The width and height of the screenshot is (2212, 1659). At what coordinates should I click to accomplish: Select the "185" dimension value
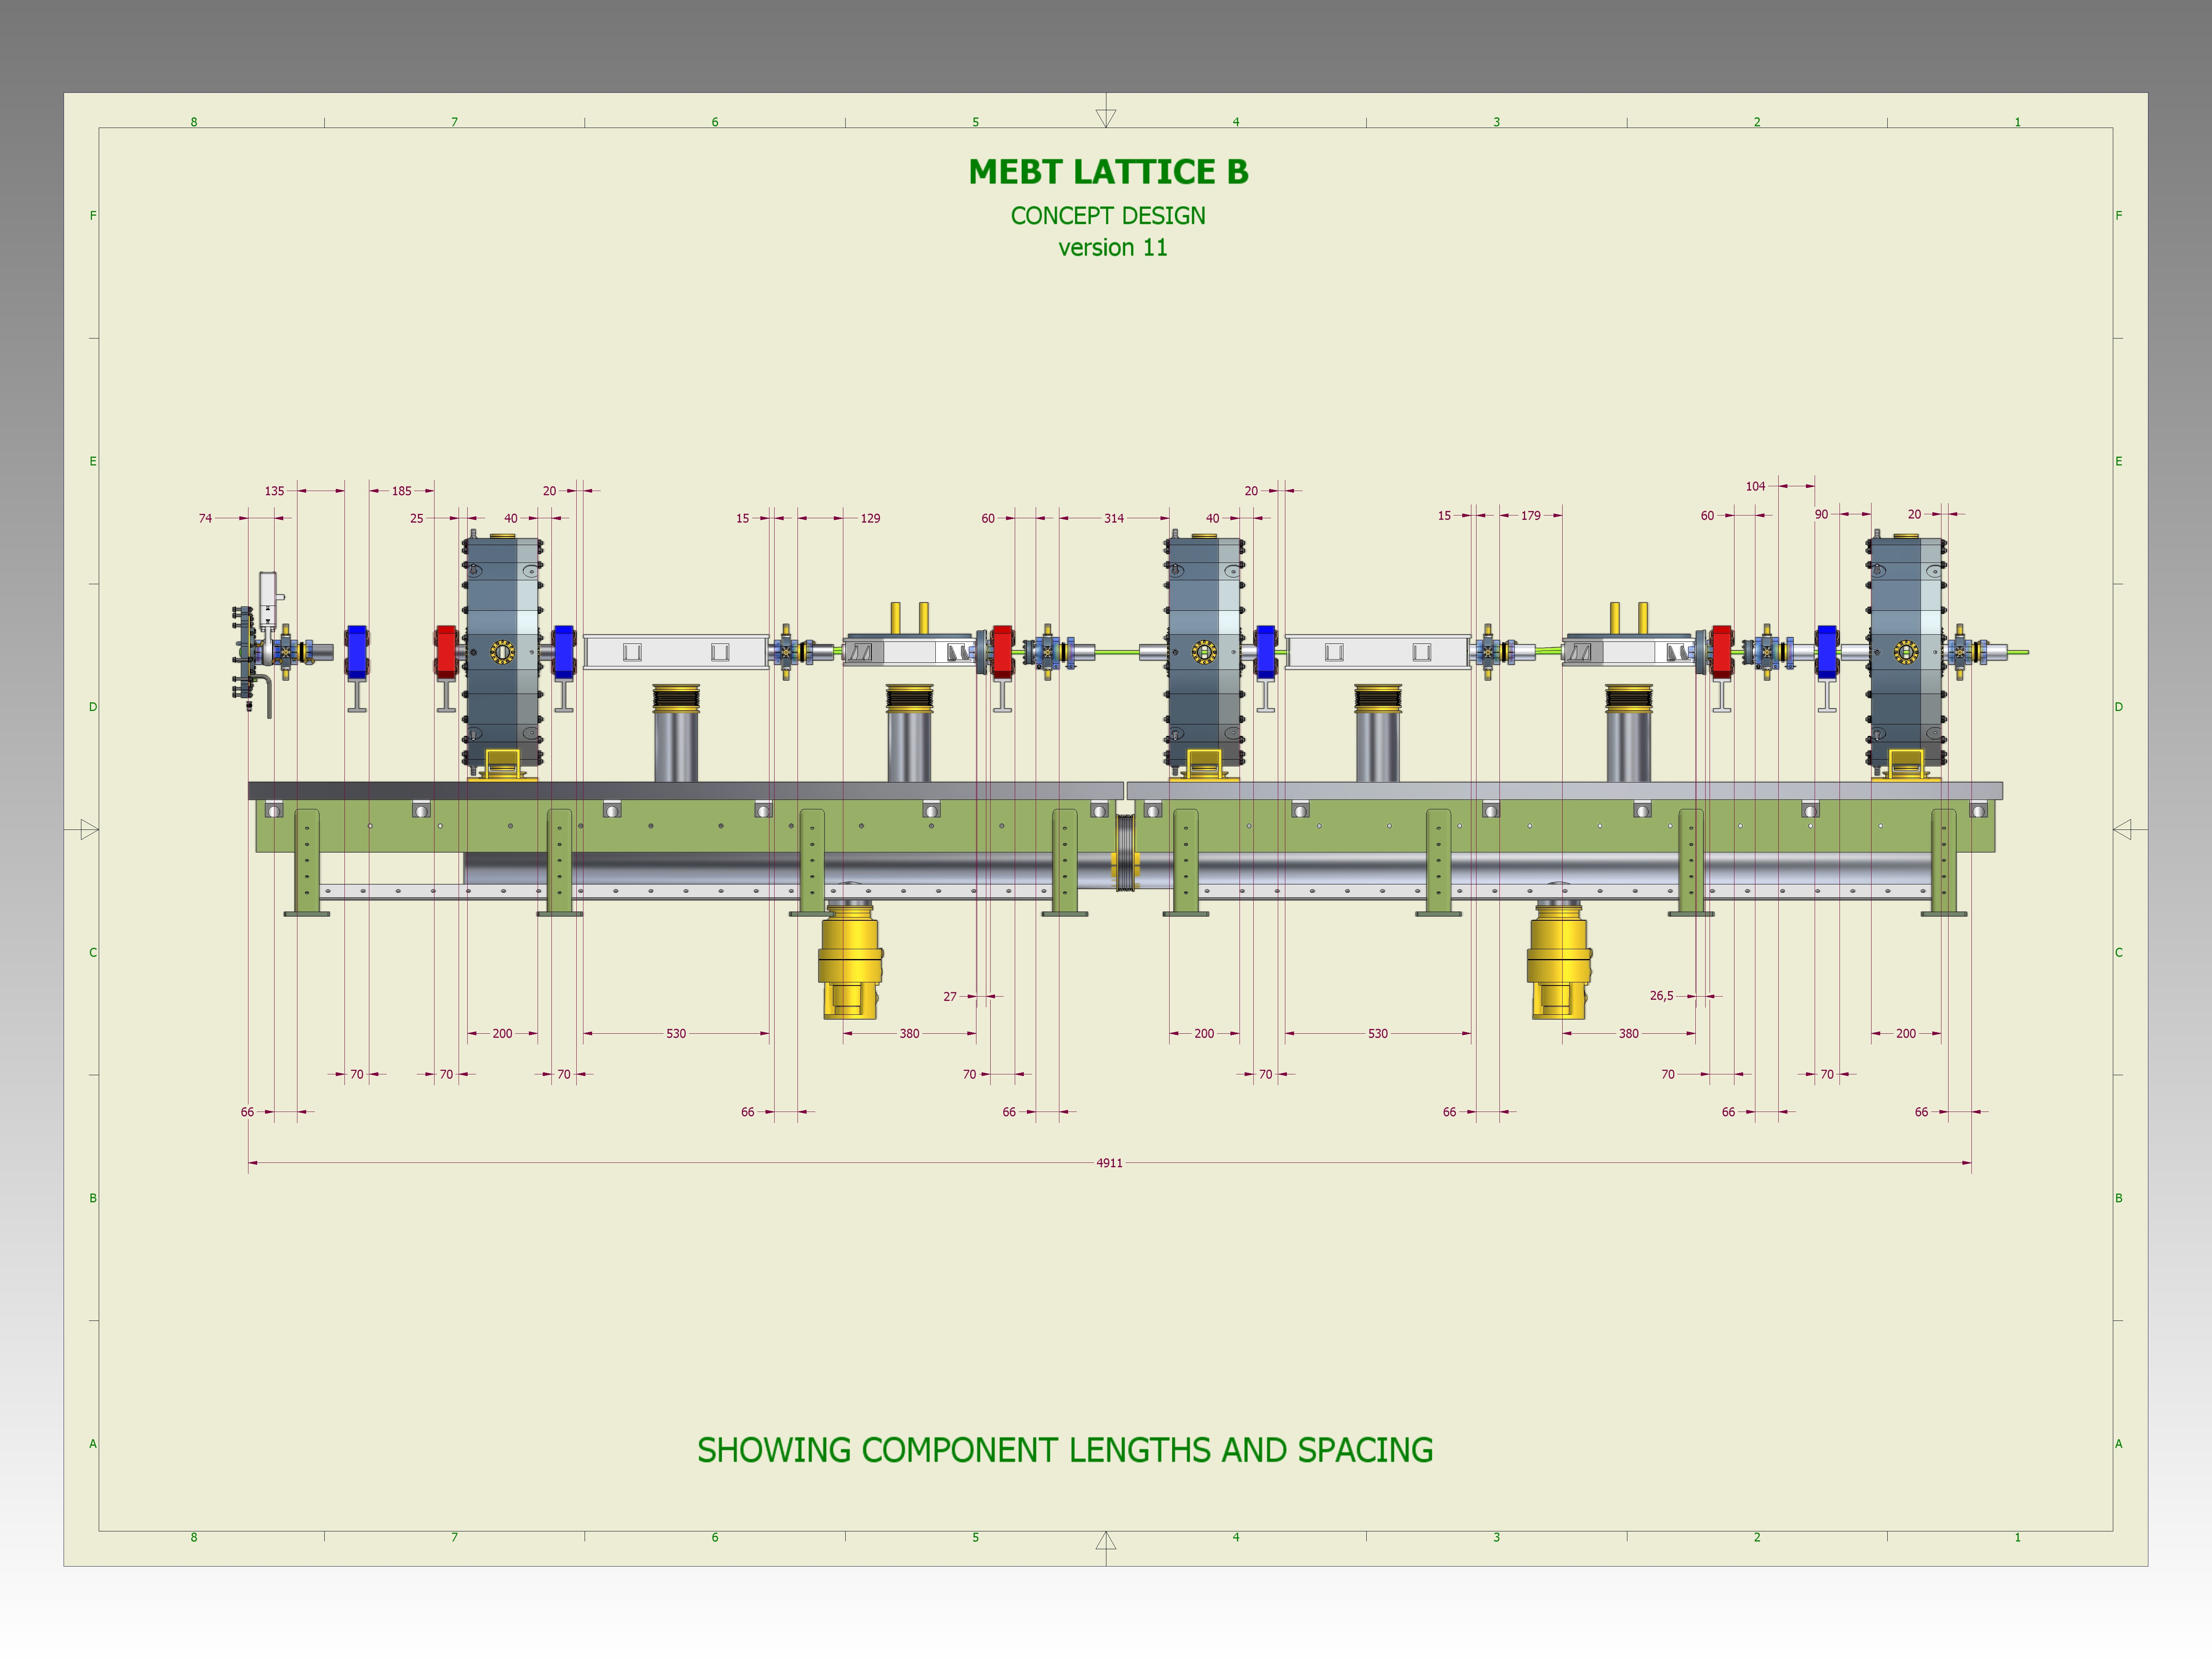pos(401,491)
